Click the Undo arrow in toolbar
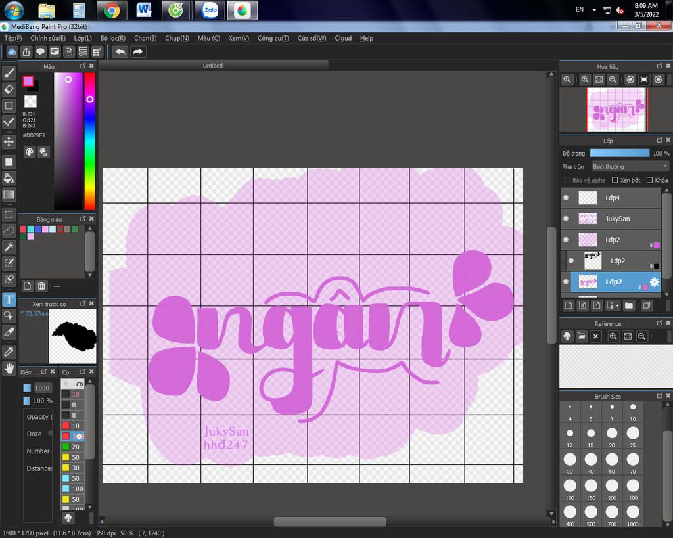This screenshot has width=673, height=538. click(x=121, y=52)
